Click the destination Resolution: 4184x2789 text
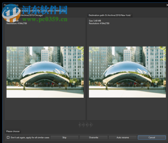The width and height of the screenshot is (168, 143). 99,23
